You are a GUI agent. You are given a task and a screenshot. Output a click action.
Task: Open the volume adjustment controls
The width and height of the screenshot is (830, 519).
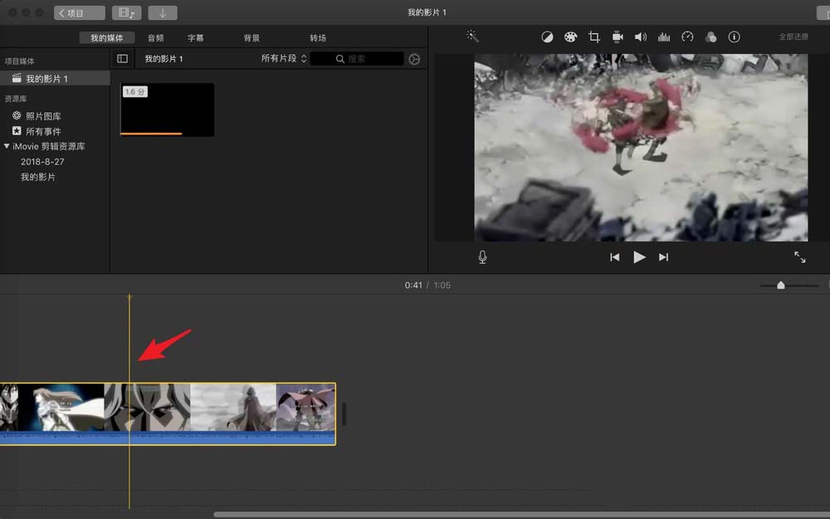click(640, 37)
